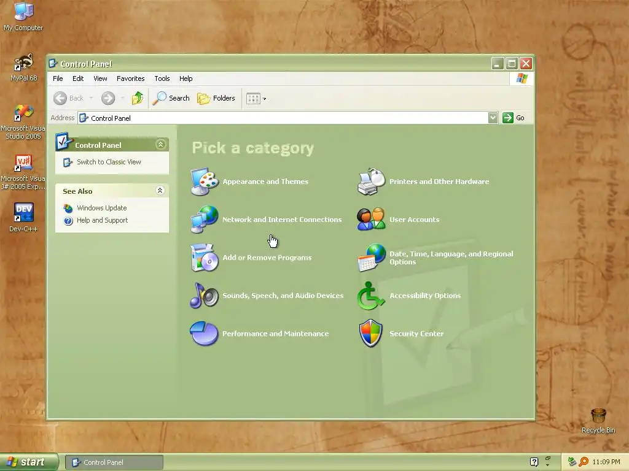Open the Help menu
The image size is (629, 471).
186,78
